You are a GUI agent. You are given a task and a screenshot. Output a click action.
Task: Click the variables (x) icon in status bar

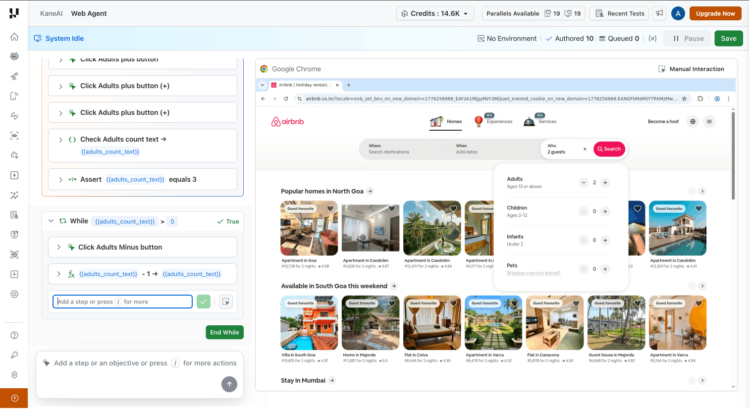click(652, 39)
